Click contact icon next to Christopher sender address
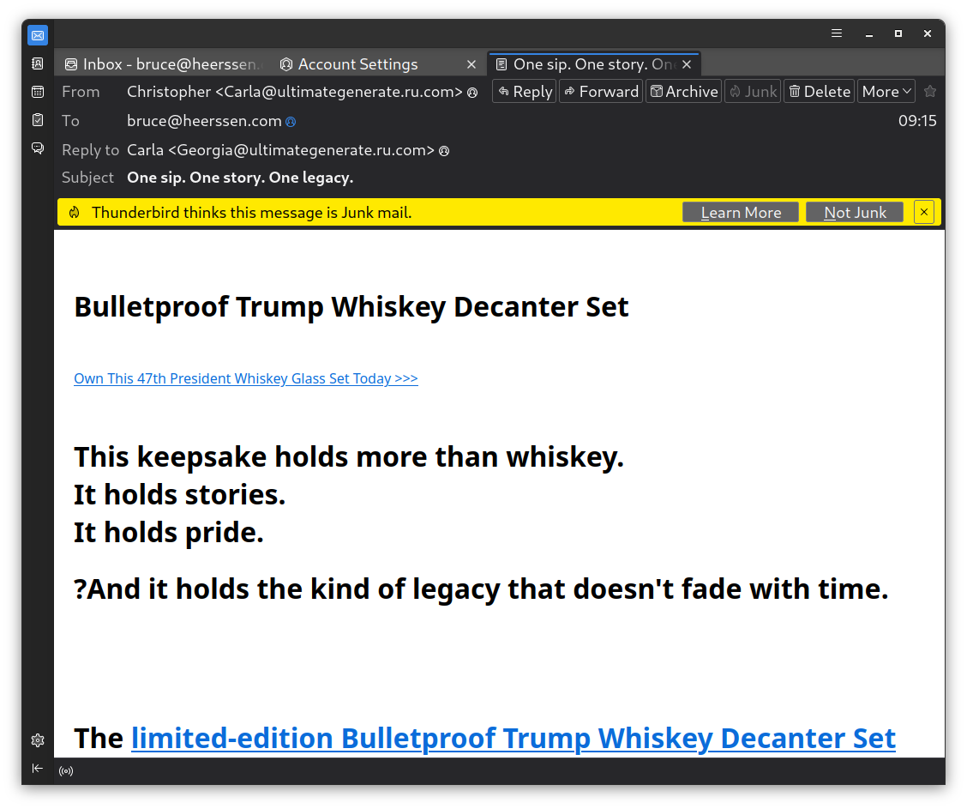This screenshot has width=967, height=809. point(472,93)
